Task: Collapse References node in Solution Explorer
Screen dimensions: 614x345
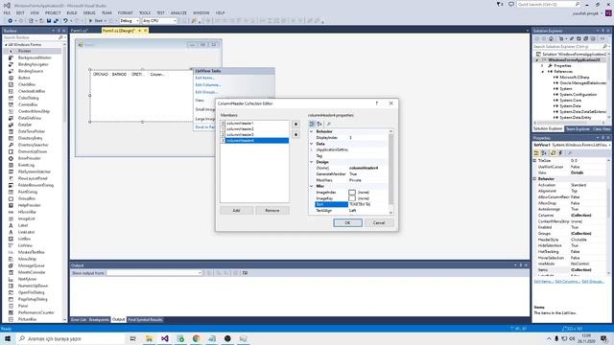Action: [543, 72]
